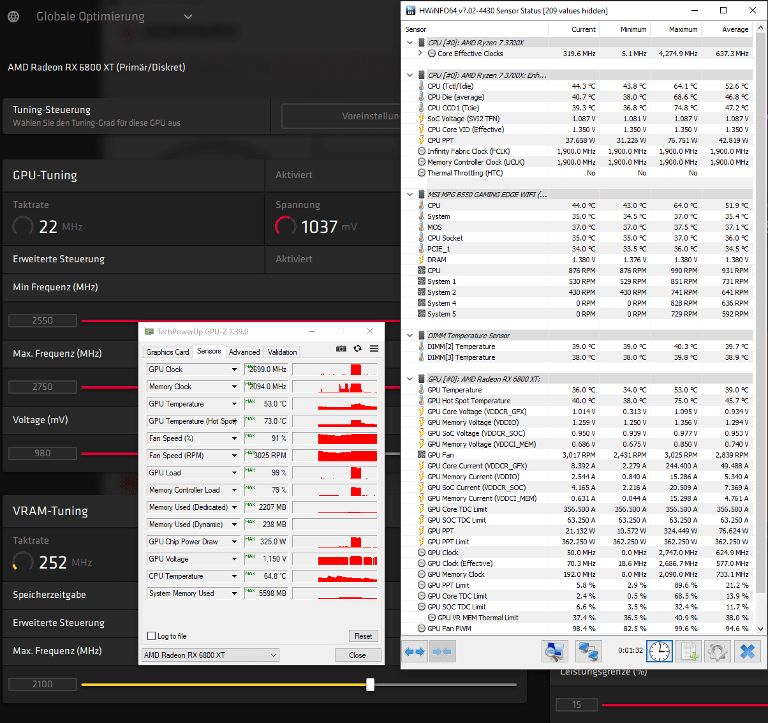Open HWiNFO sensor settings gear icon
768x723 pixels.
[718, 652]
